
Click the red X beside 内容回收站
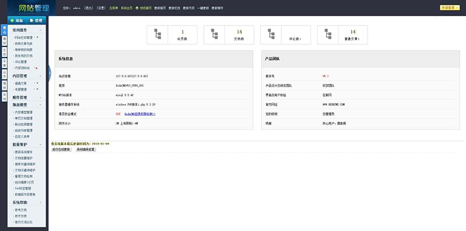(36, 68)
